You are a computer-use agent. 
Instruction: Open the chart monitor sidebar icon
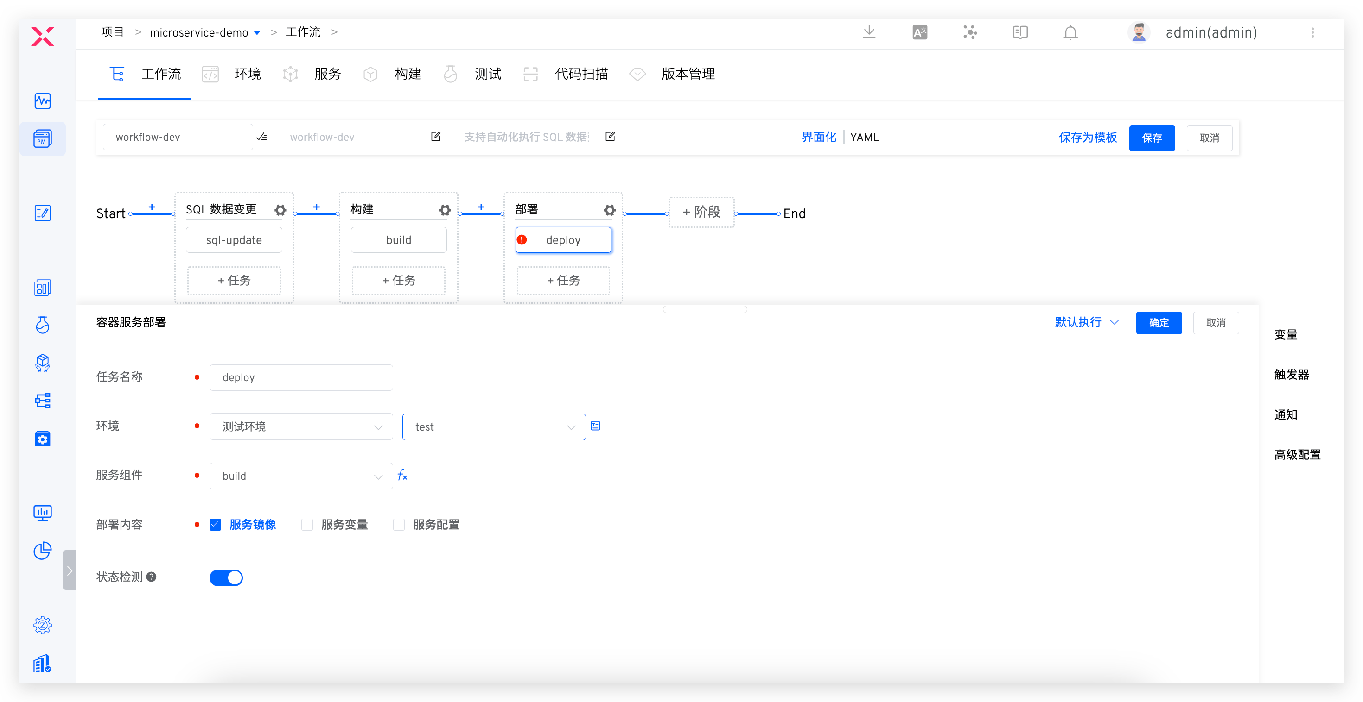click(42, 513)
